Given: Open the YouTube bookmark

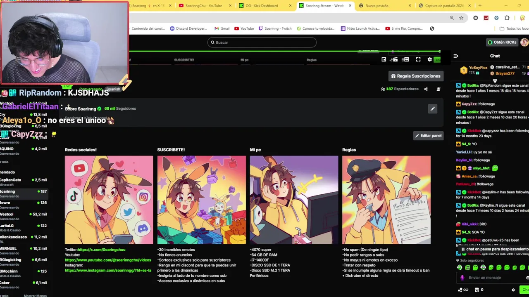Looking at the screenshot, I should point(244,28).
